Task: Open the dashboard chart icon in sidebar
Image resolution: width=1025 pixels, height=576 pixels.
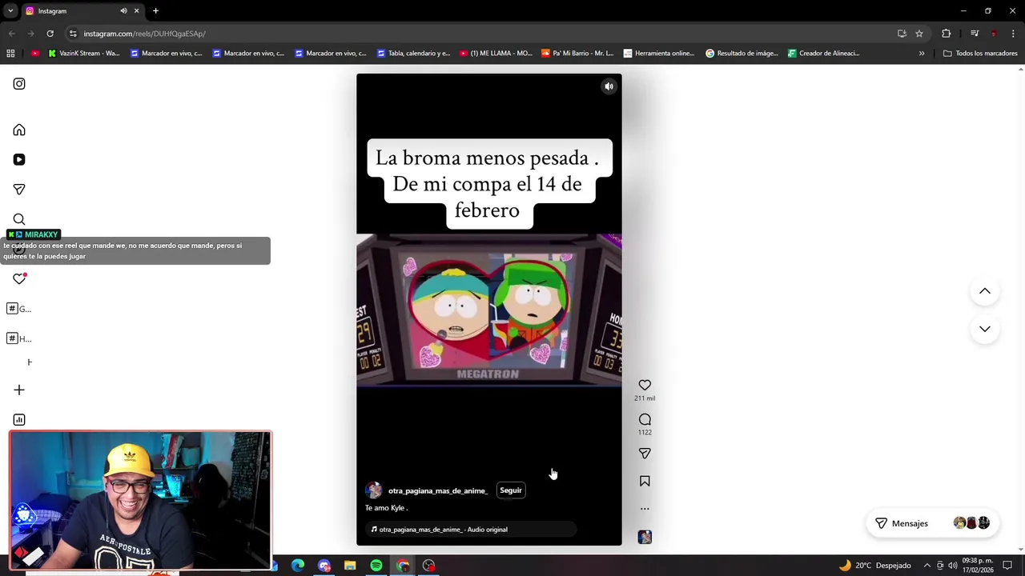Action: 19,419
